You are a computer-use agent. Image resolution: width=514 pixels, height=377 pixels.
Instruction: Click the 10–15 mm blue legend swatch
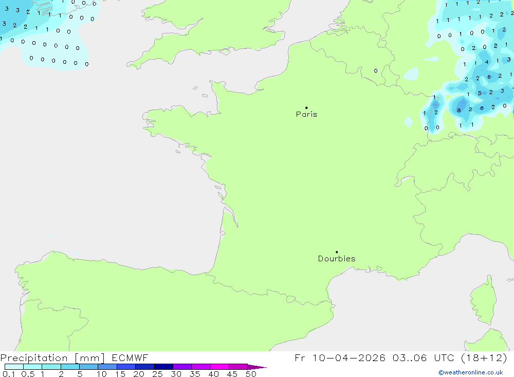107,367
